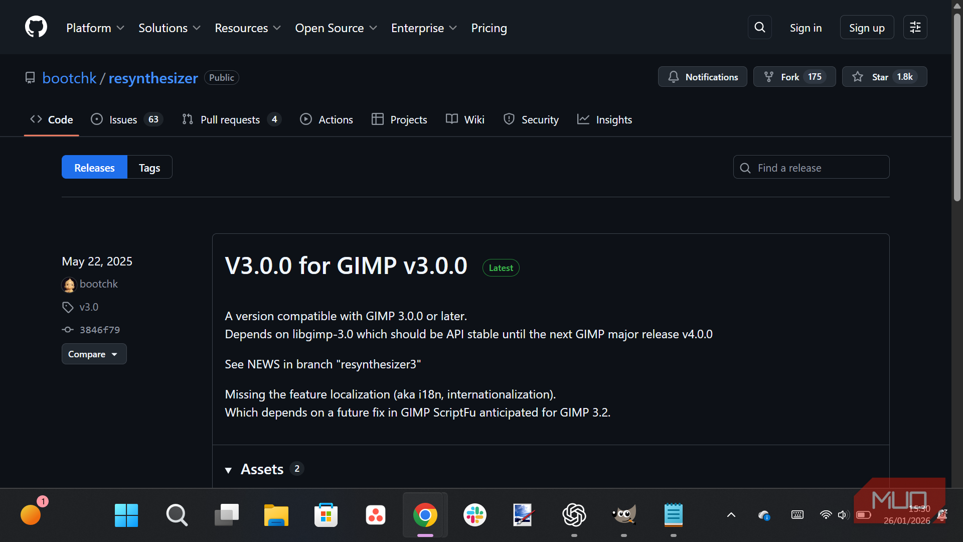963x542 pixels.
Task: Click the touch keyboard tray icon
Action: pos(797,515)
